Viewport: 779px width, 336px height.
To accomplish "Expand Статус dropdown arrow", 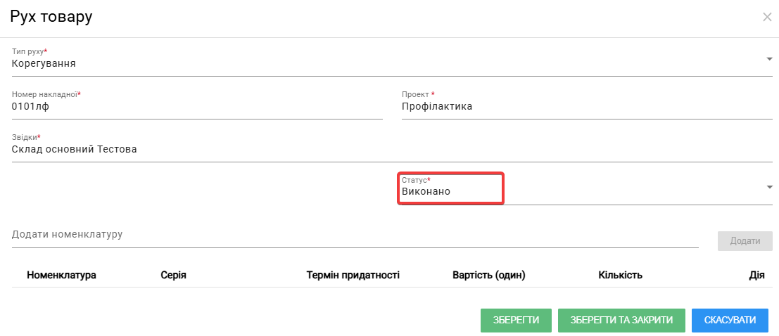I will tap(770, 187).
